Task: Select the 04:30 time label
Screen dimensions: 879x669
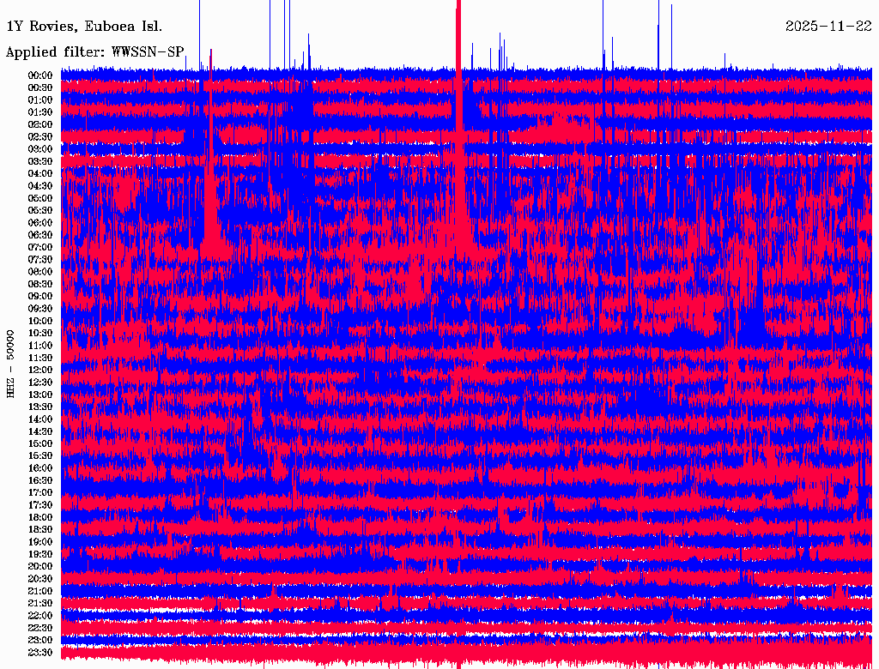Action: click(40, 185)
